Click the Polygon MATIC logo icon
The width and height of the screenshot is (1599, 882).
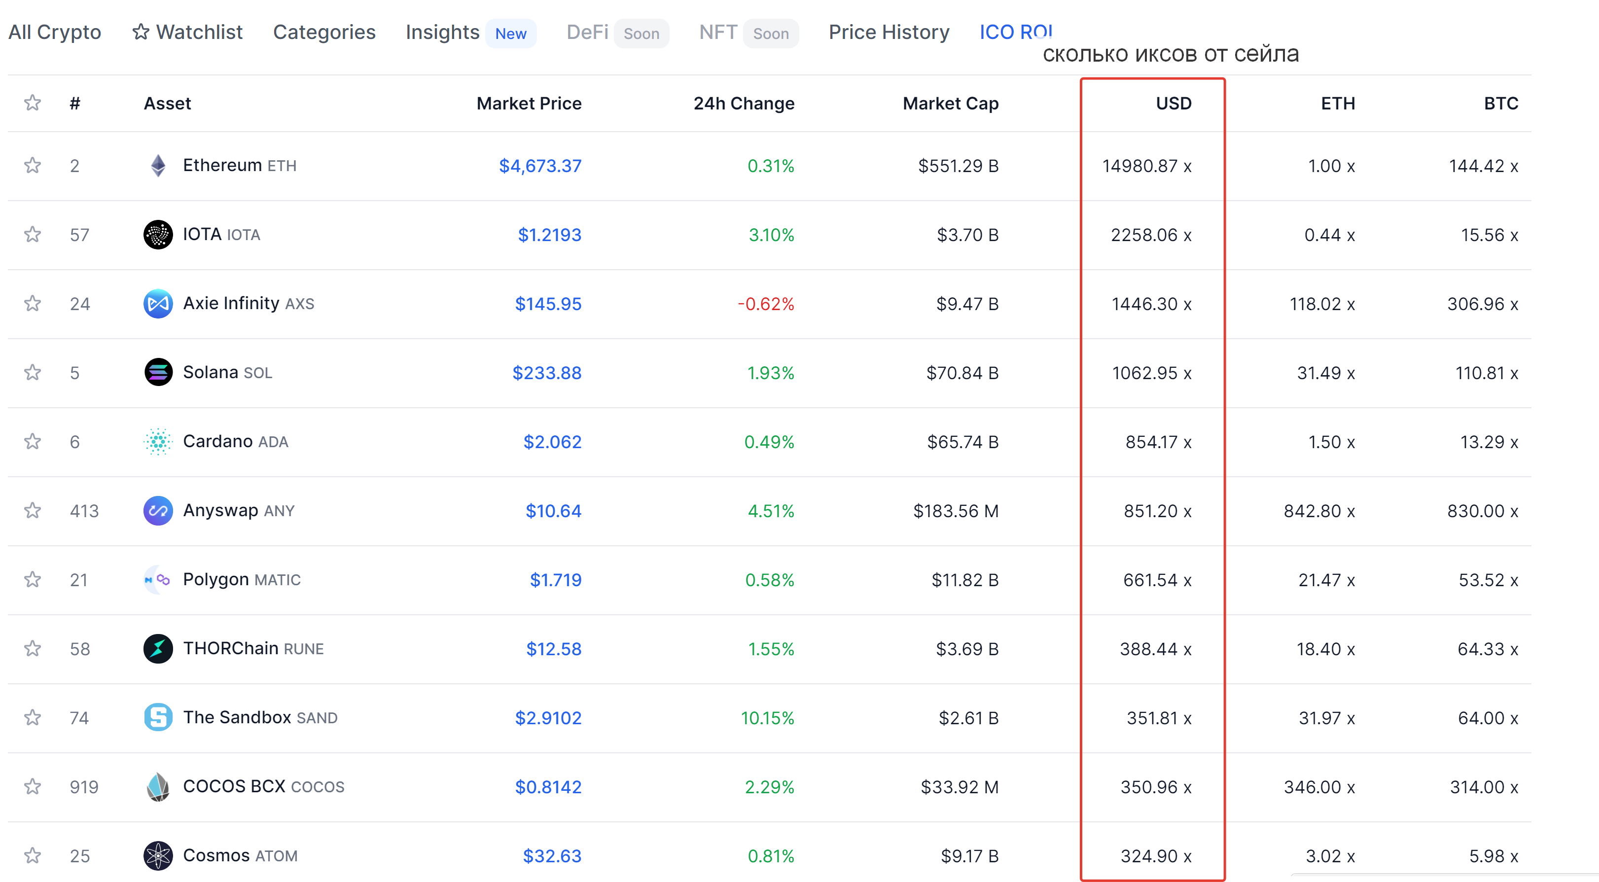(x=158, y=580)
